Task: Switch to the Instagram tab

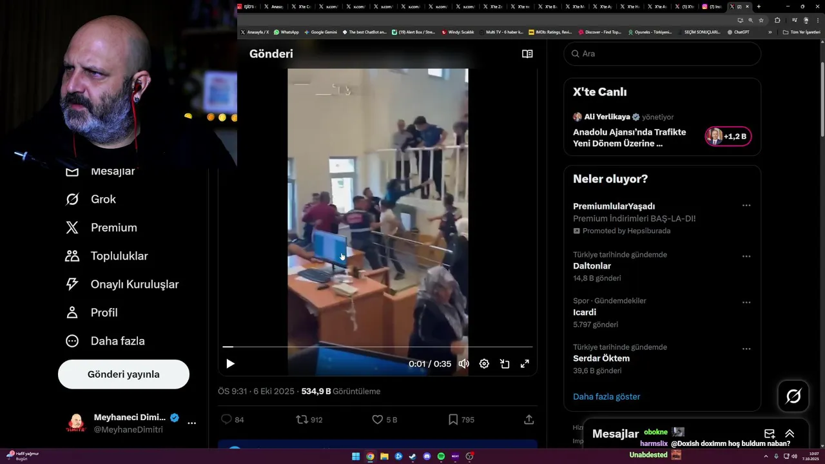Action: pyautogui.click(x=713, y=6)
